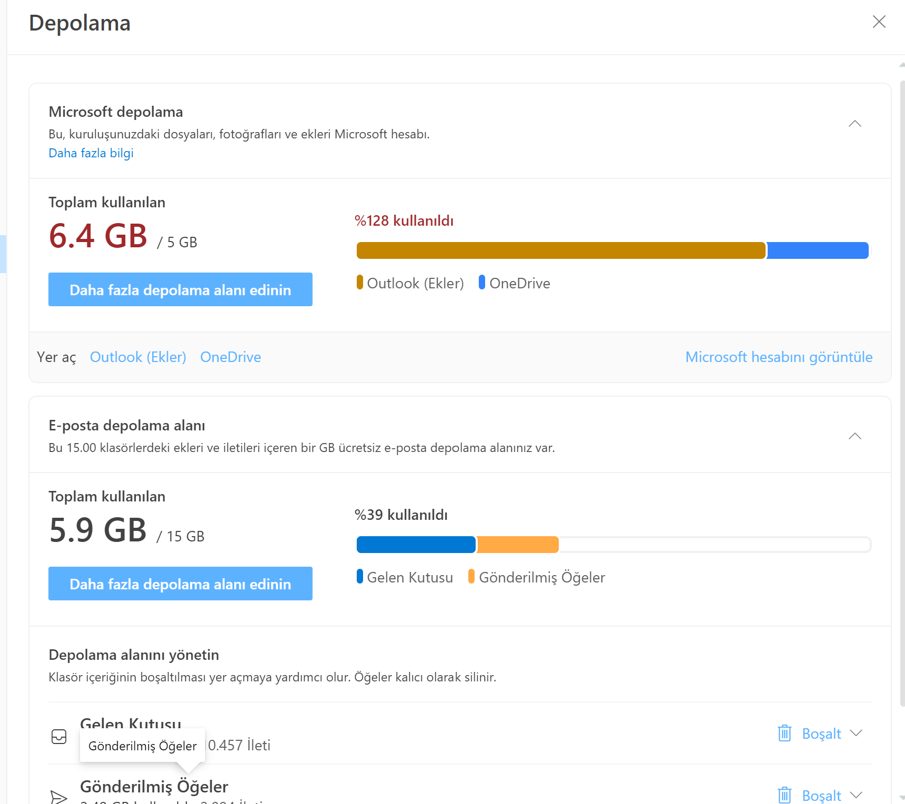Collapse the E-posta depolama alanı section
The image size is (905, 804).
[855, 436]
